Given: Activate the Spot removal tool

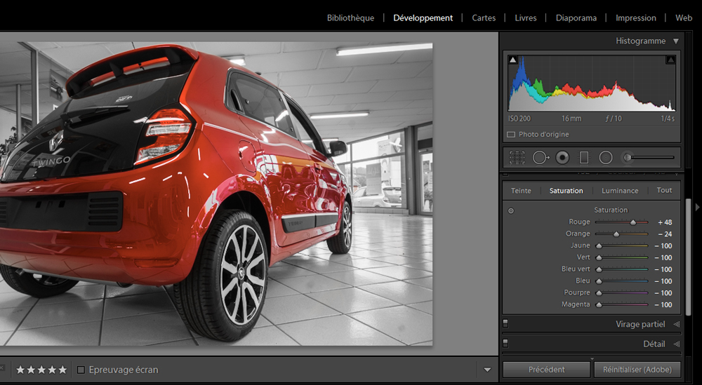Looking at the screenshot, I should click(x=540, y=158).
